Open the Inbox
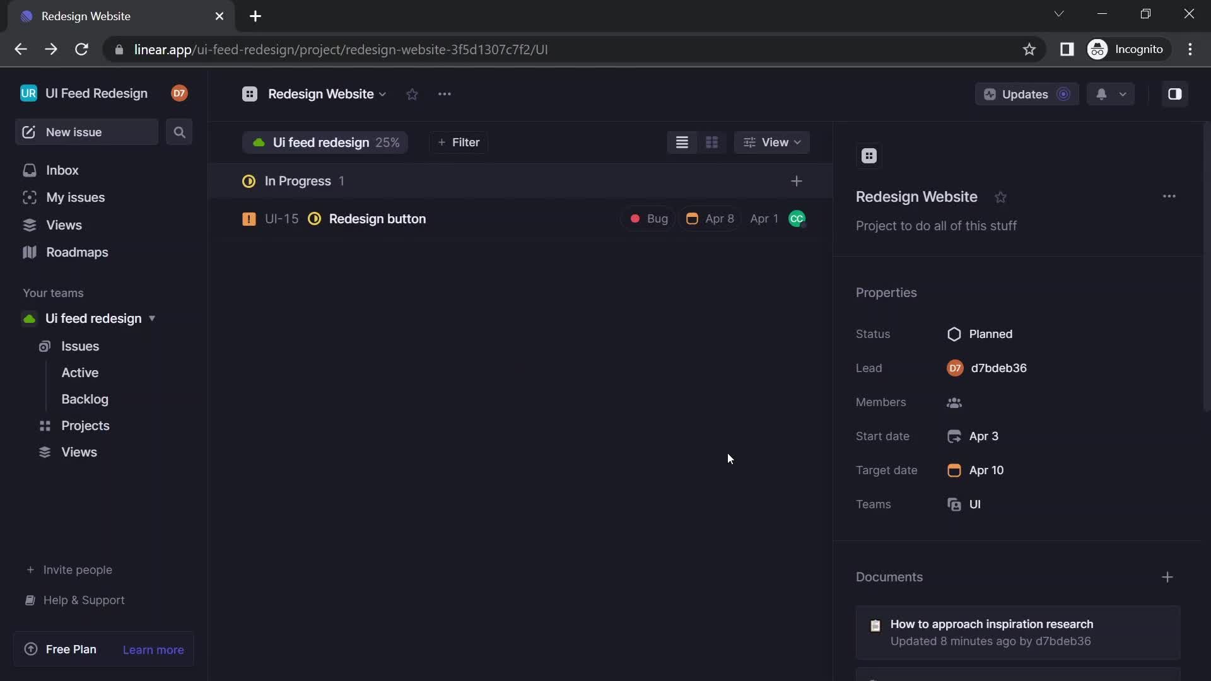This screenshot has height=681, width=1211. [x=62, y=170]
